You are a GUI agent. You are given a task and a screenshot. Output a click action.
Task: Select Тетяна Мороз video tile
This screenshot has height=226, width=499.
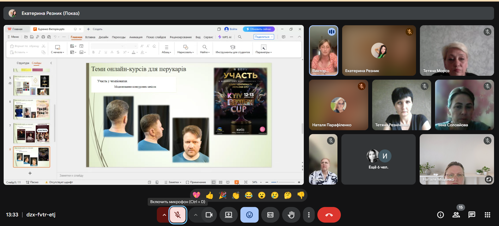457,51
